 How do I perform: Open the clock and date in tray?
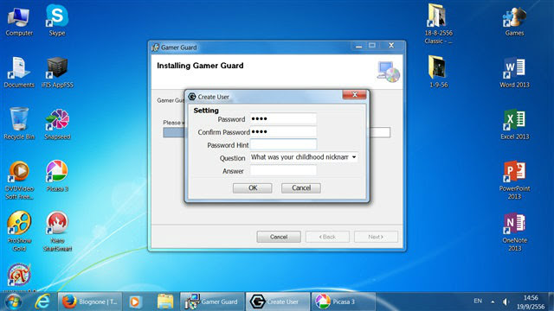[531, 301]
